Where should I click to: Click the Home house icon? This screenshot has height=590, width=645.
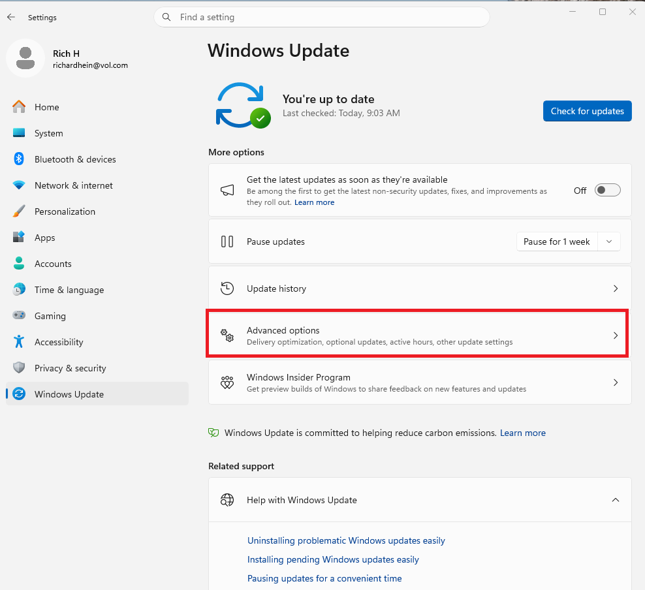[19, 107]
